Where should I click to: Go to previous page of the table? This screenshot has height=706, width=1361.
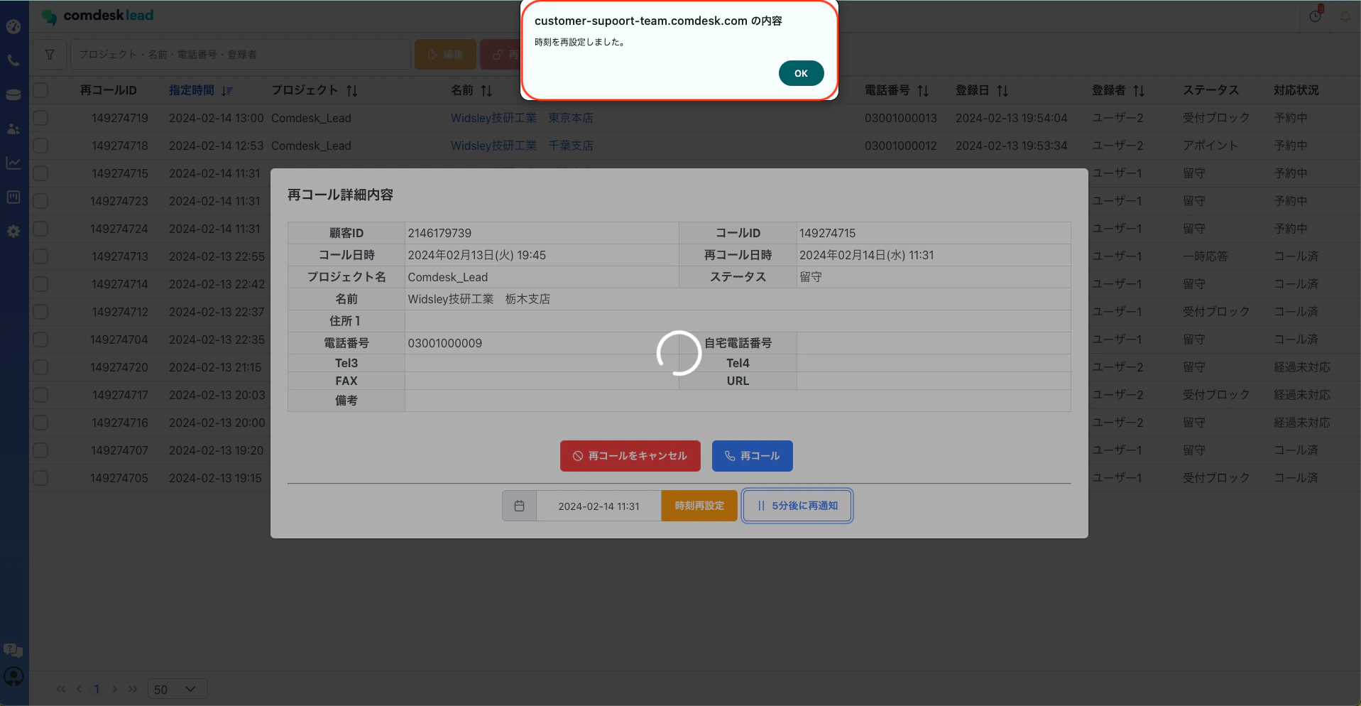point(79,689)
